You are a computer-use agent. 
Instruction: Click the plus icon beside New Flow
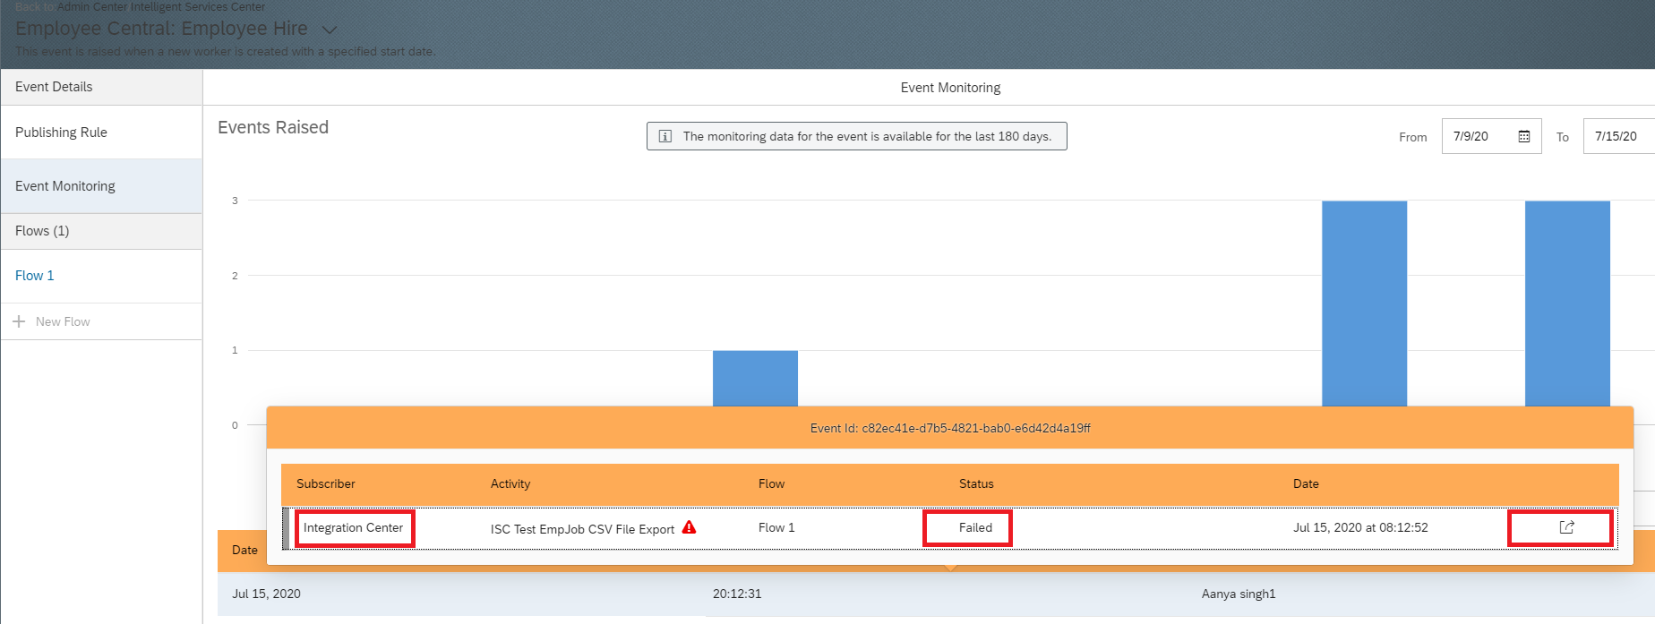pyautogui.click(x=19, y=321)
